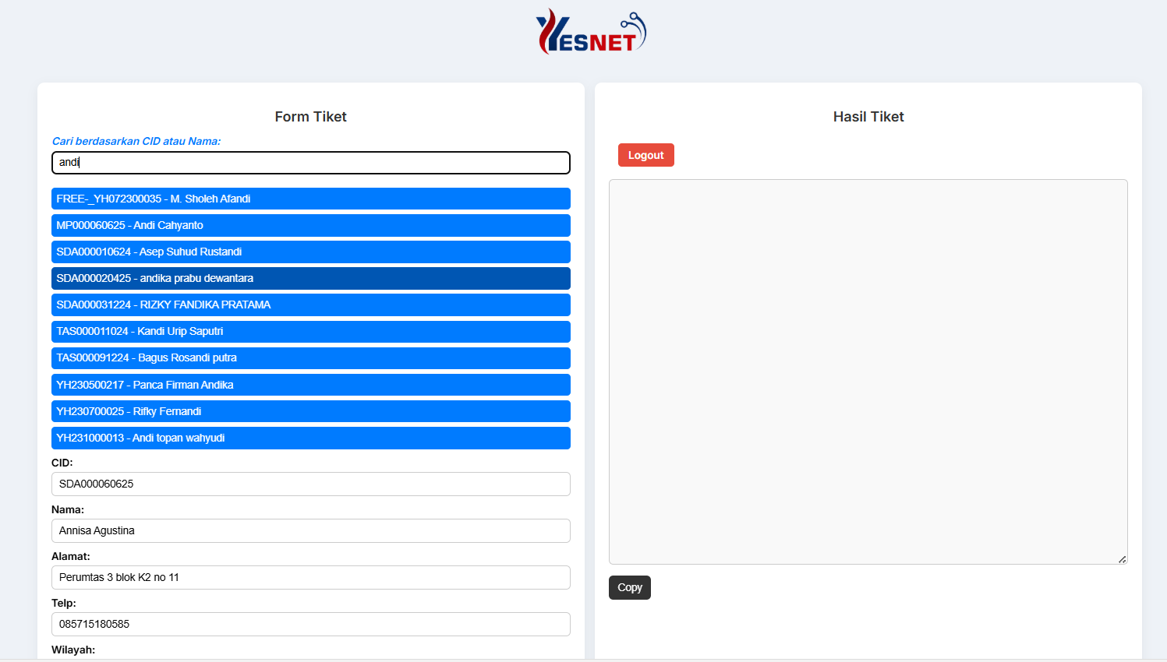
Task: Click inside the Hasil Tiket text area
Action: tap(868, 371)
